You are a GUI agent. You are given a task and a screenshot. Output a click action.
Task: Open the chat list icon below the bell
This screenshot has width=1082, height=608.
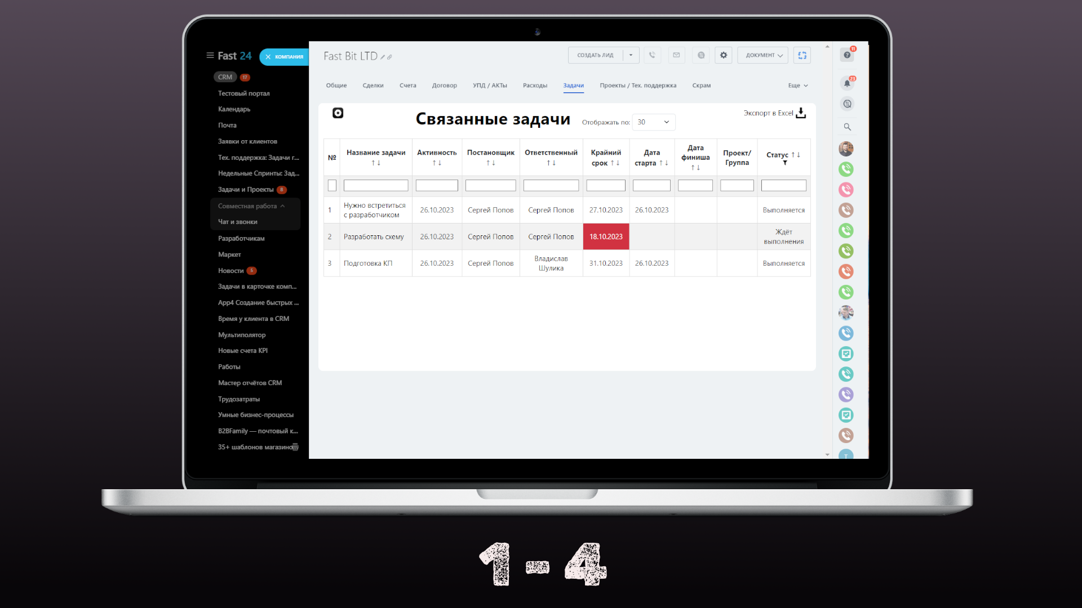tap(847, 104)
